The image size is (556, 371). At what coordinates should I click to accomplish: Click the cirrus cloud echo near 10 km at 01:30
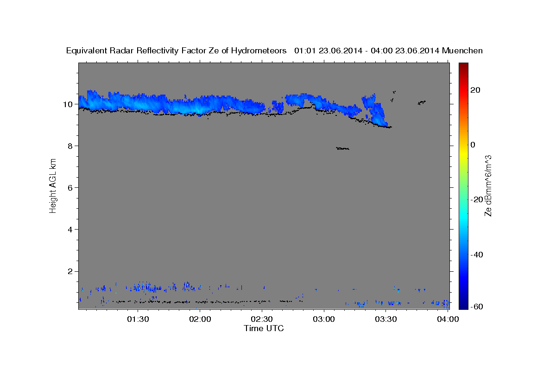click(138, 104)
